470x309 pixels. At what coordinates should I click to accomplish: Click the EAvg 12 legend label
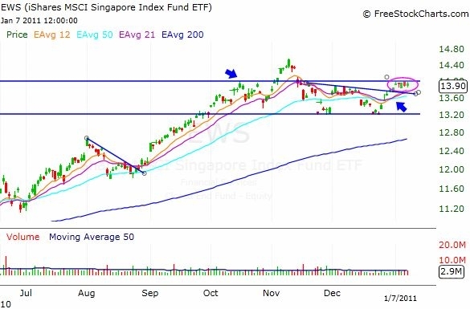[52, 35]
